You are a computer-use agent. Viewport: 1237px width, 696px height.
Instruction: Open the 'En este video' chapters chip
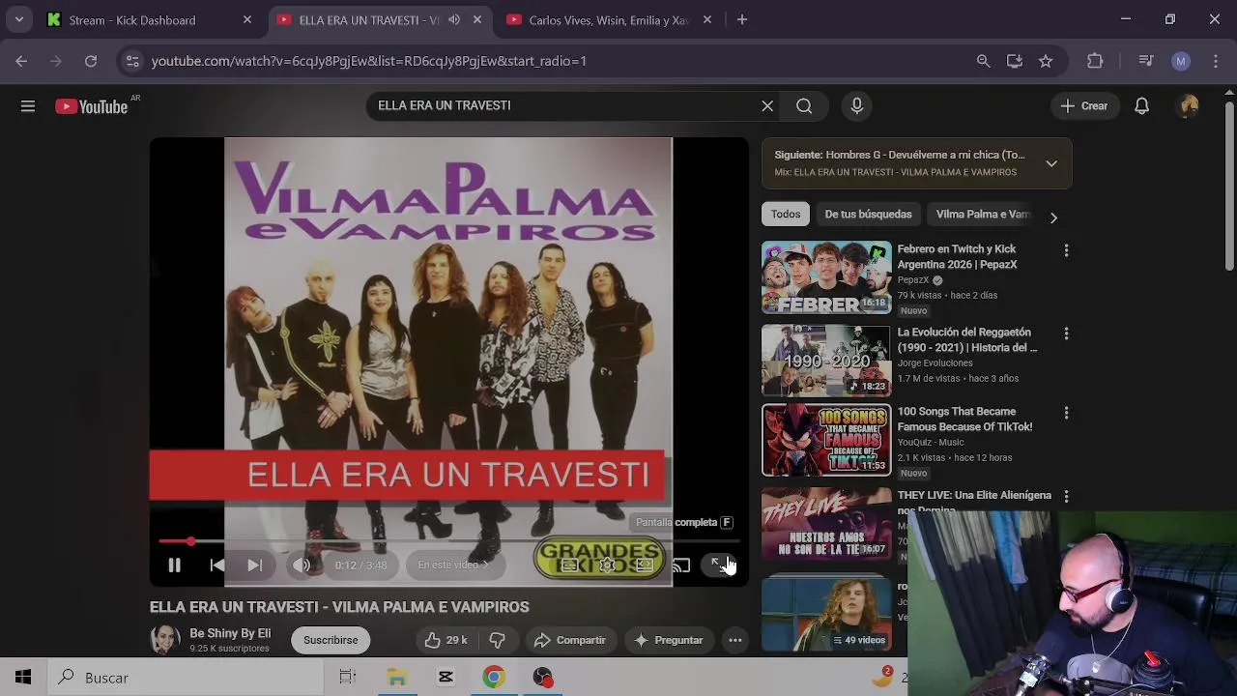click(453, 565)
